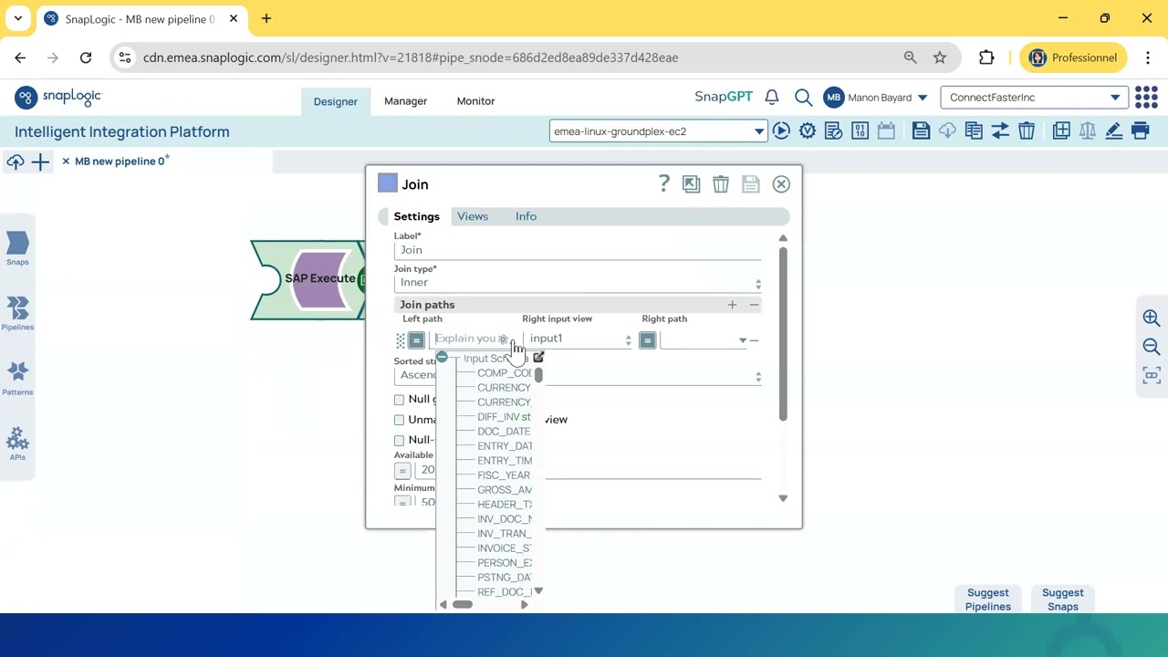Click the import pipeline cloud icon

pyautogui.click(x=16, y=162)
